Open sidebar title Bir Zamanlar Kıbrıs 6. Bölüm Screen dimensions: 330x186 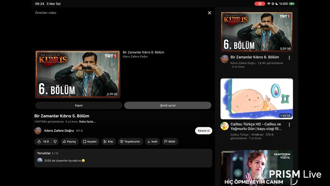[x=255, y=57]
